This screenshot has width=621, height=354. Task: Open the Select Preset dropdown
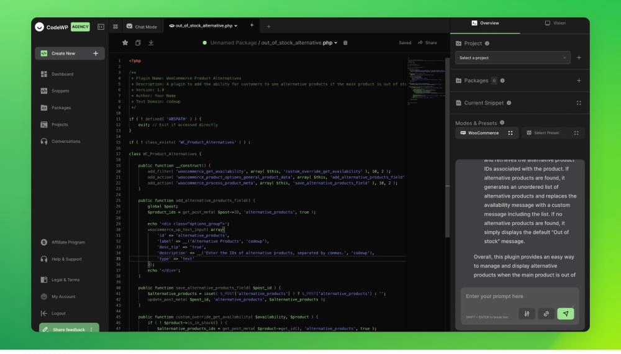pyautogui.click(x=553, y=133)
